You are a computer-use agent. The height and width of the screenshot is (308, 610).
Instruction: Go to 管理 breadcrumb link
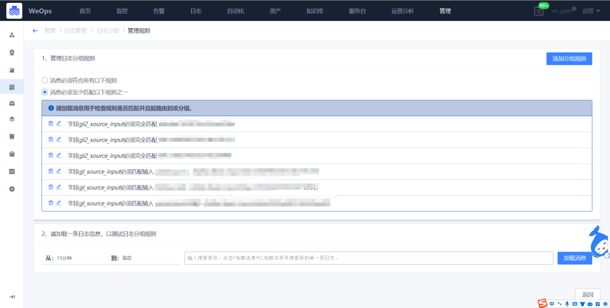50,30
